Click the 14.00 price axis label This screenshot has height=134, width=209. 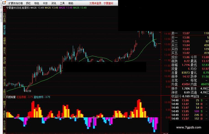click(x=168, y=34)
